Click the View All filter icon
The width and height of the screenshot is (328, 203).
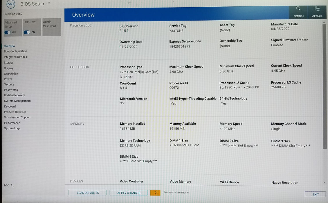coord(317,9)
